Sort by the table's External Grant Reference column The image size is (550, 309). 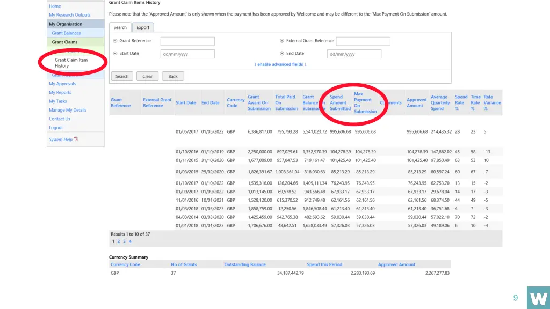pyautogui.click(x=157, y=102)
